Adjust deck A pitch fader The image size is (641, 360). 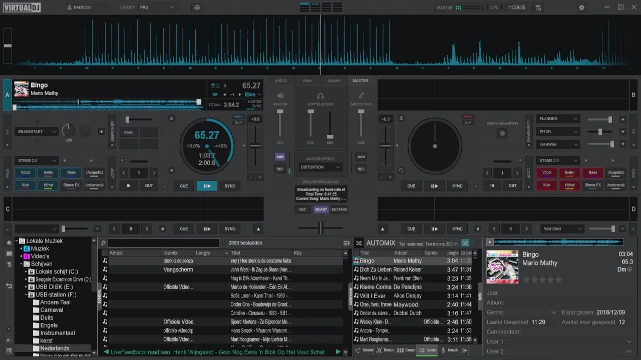click(x=255, y=146)
